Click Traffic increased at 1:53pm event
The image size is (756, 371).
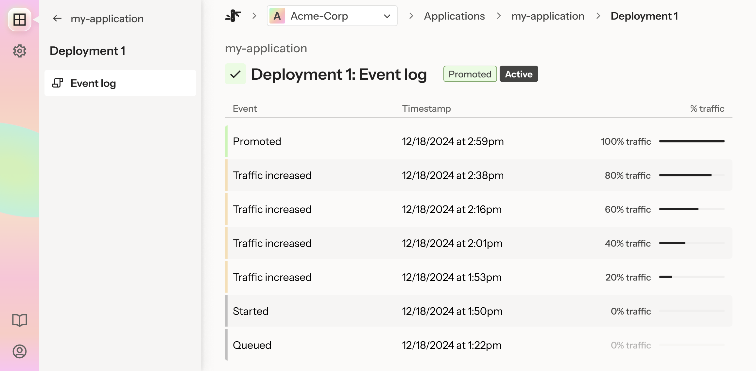479,277
